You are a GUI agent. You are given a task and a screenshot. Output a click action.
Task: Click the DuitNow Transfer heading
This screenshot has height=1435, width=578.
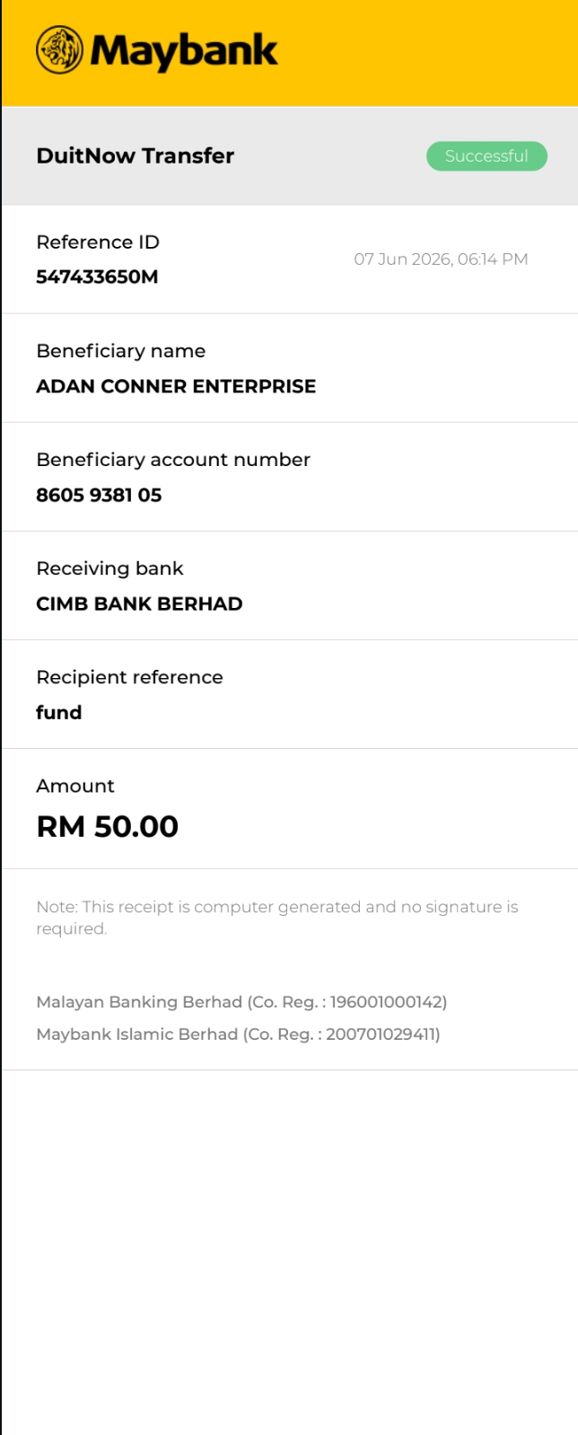[x=135, y=155]
